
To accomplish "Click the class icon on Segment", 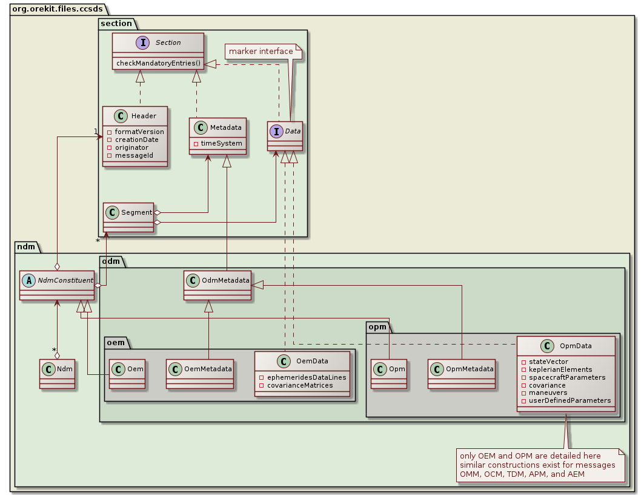I will point(112,213).
